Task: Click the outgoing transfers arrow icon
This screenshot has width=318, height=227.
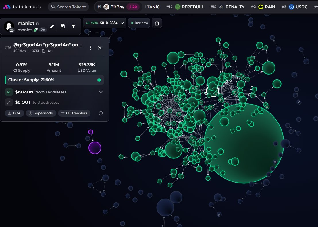Action: [x=9, y=102]
